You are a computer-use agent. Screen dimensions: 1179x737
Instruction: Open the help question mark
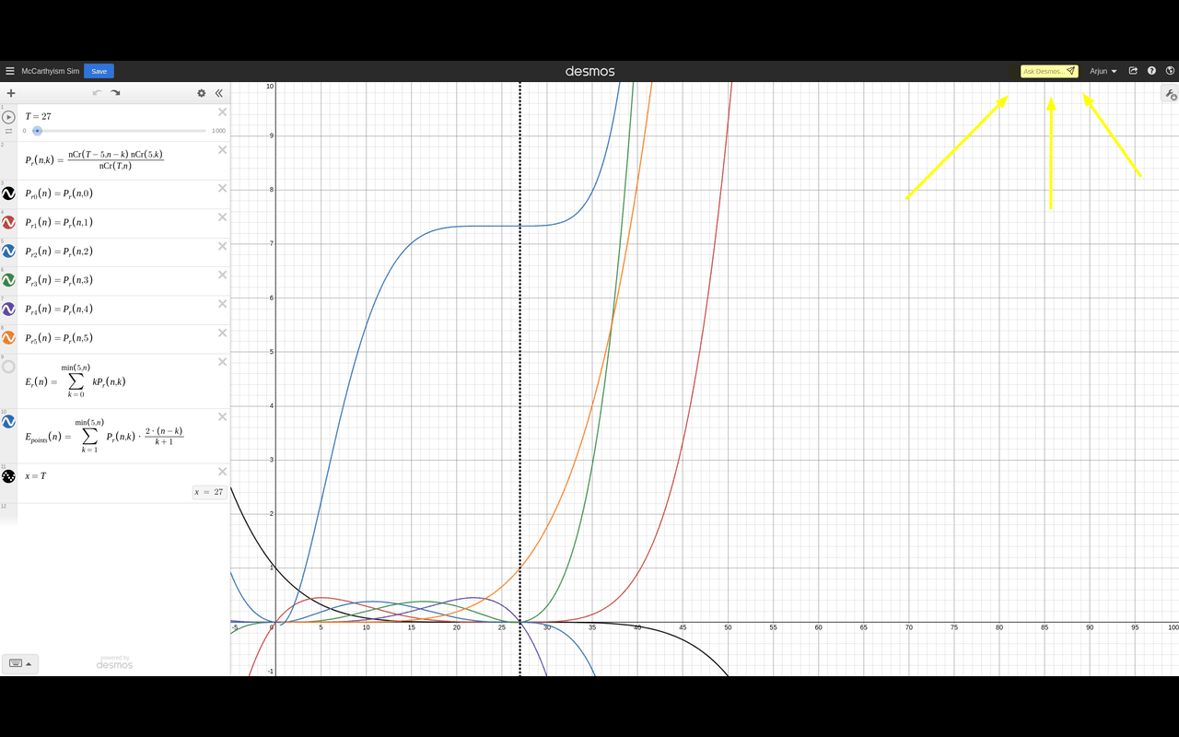click(1151, 71)
